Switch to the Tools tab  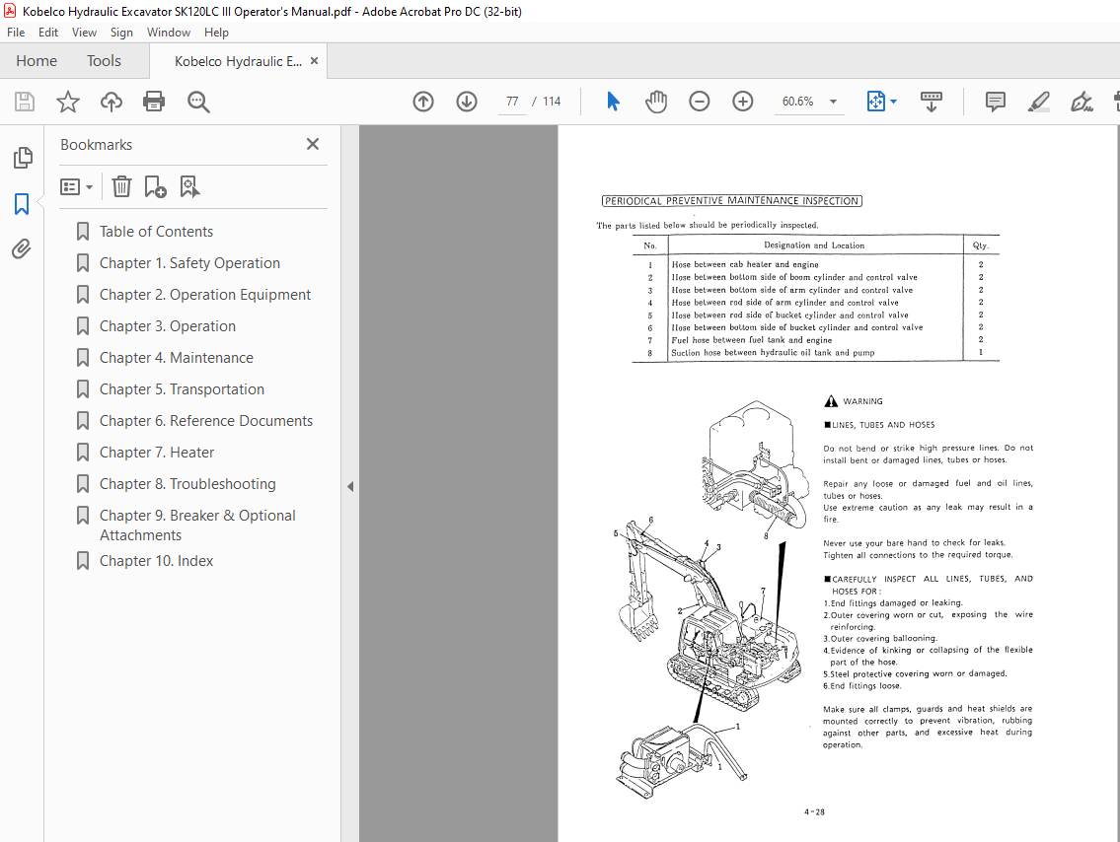[104, 61]
